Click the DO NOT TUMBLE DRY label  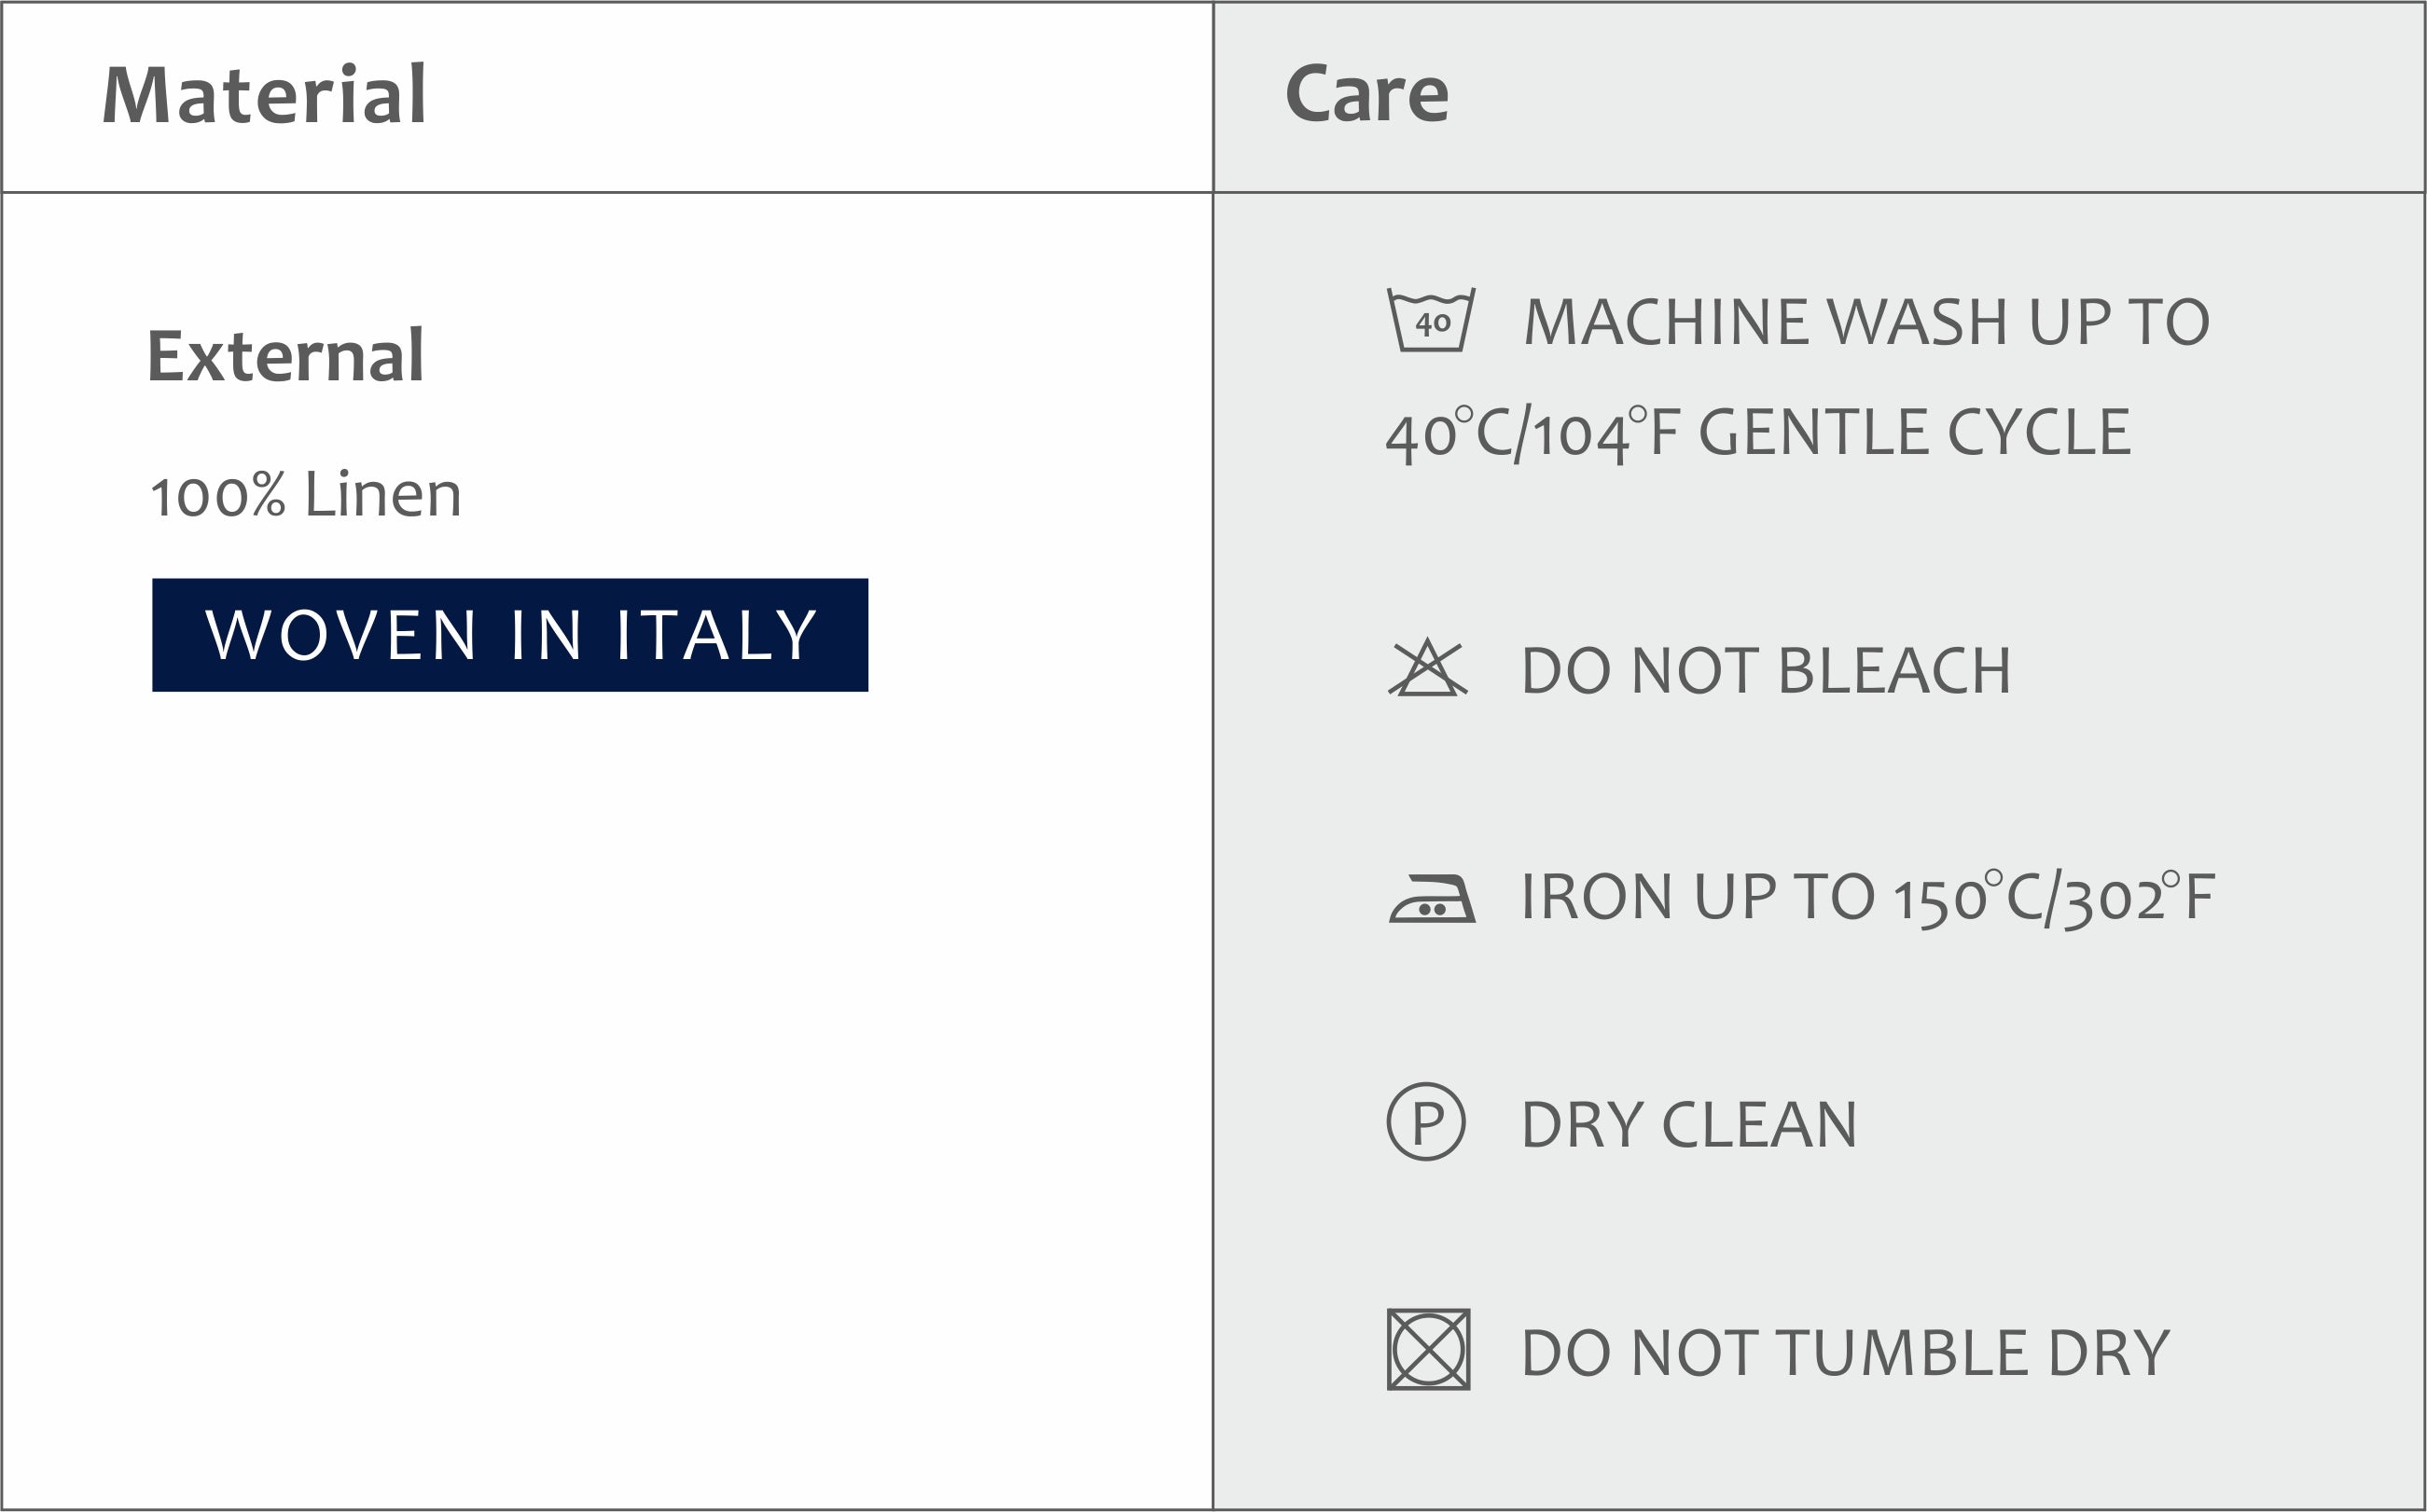(x=1846, y=1353)
